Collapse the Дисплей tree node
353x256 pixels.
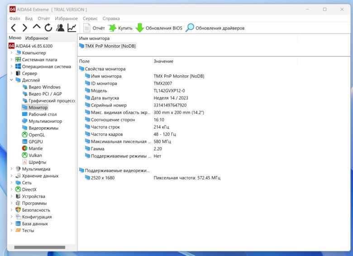pos(11,80)
